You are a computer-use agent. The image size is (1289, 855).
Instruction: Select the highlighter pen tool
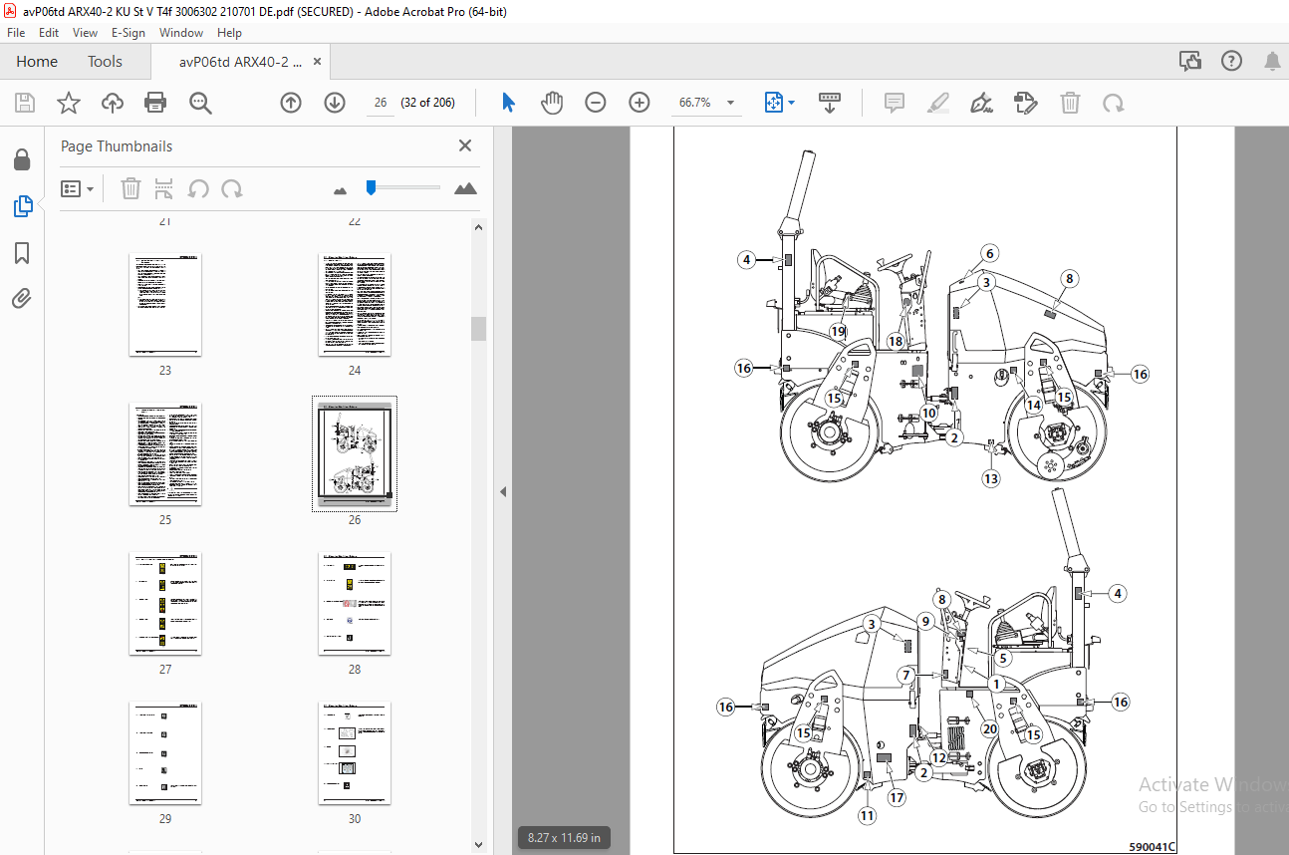click(x=937, y=103)
